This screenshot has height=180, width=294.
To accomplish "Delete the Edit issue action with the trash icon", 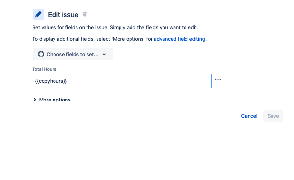I will coord(85,14).
